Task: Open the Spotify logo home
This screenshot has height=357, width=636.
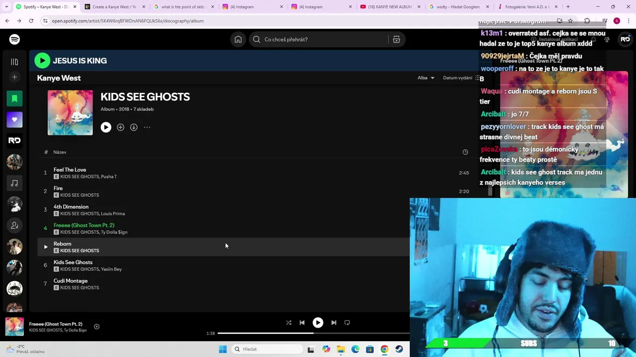Action: tap(14, 39)
